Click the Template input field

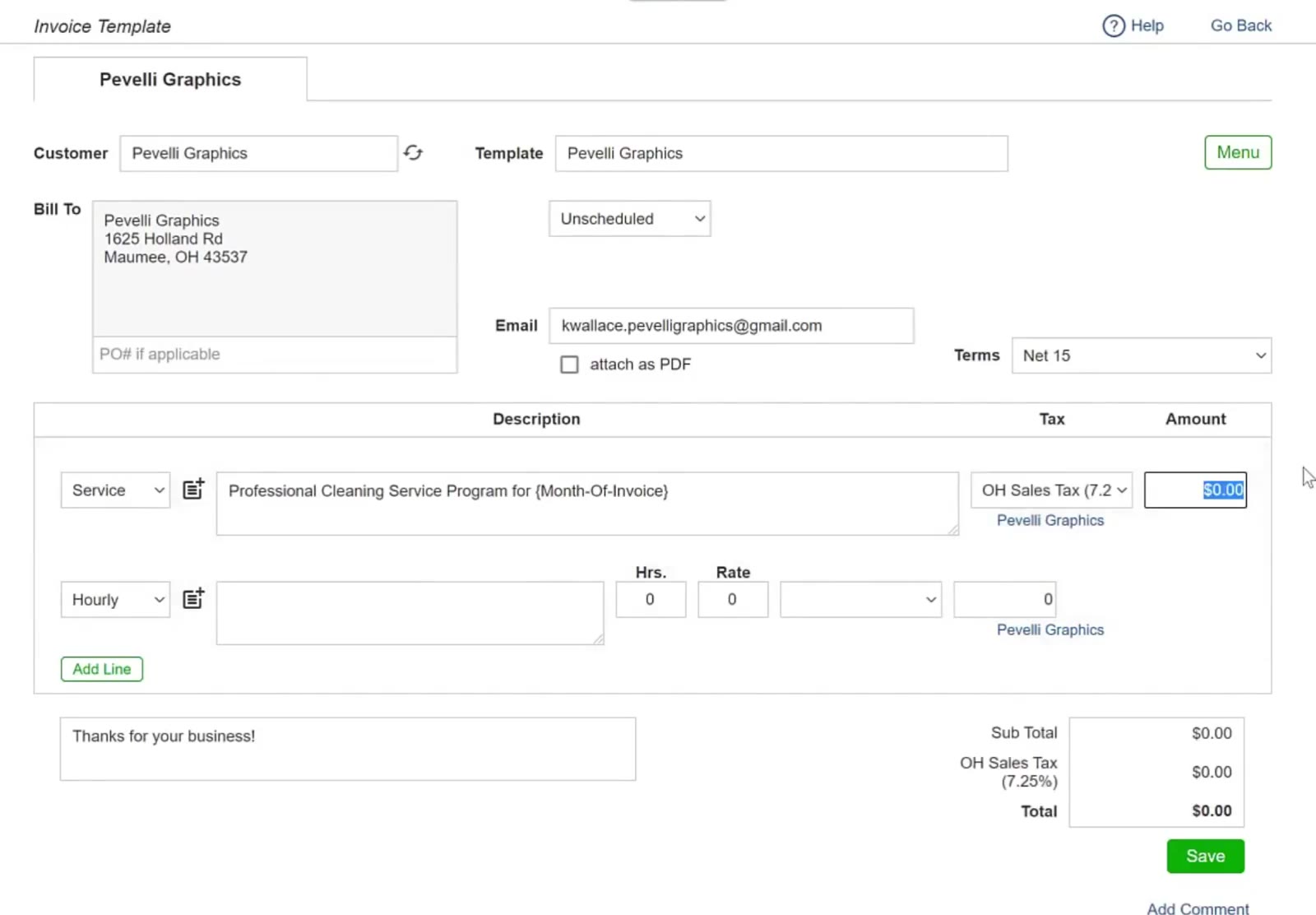click(781, 154)
